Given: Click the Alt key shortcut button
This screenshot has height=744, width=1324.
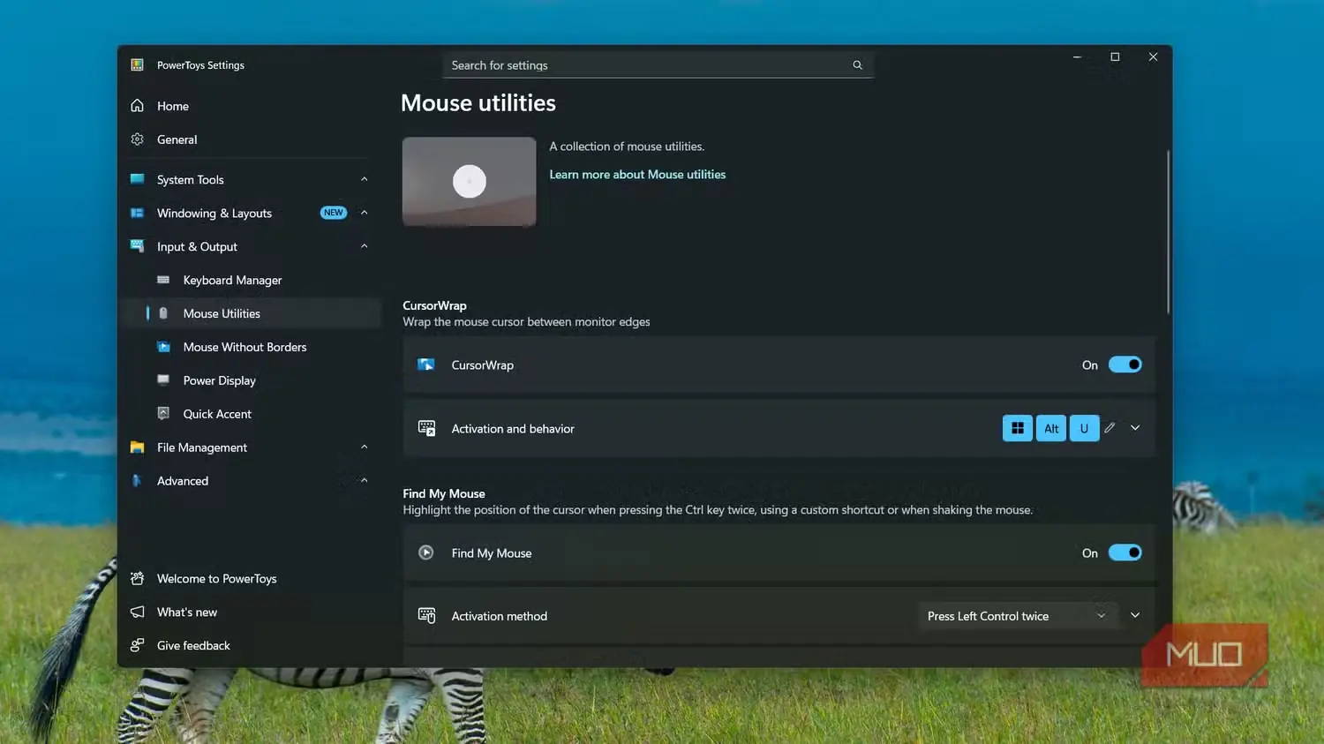Looking at the screenshot, I should click(x=1051, y=428).
